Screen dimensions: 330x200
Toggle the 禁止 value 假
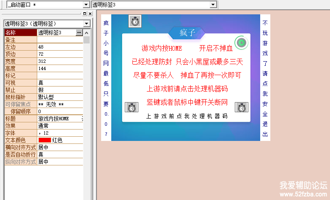(60, 90)
